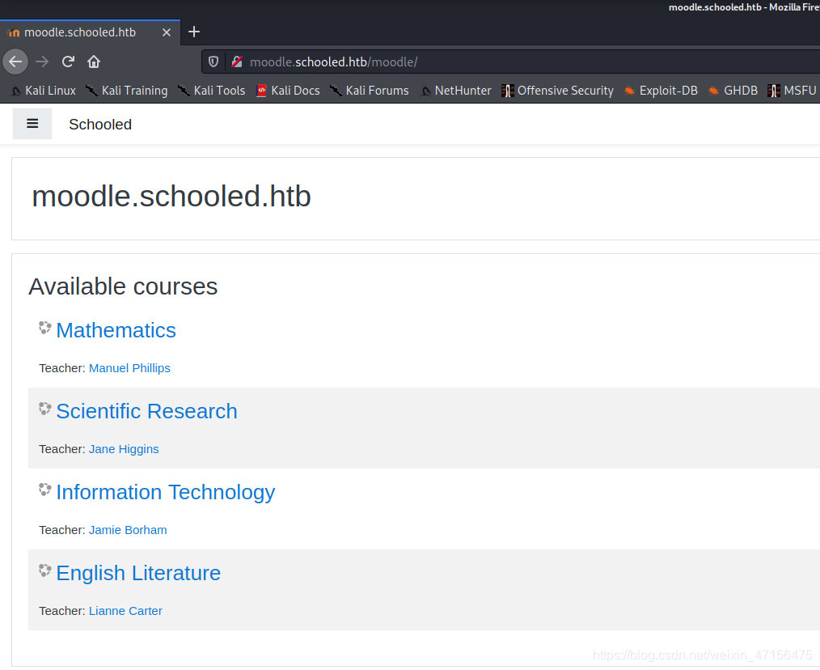Open a new browser tab
This screenshot has width=820, height=670.
(x=194, y=32)
